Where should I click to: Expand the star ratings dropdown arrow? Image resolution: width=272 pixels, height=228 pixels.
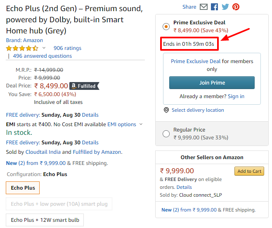[x=44, y=48]
